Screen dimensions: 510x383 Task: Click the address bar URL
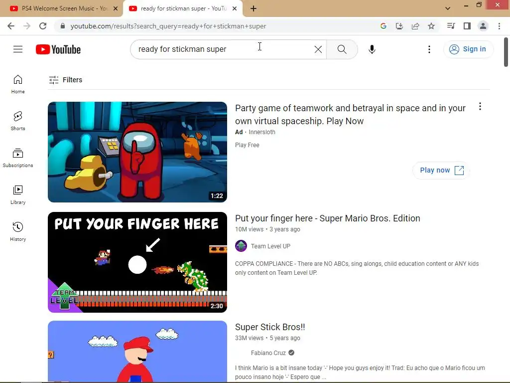[168, 26]
